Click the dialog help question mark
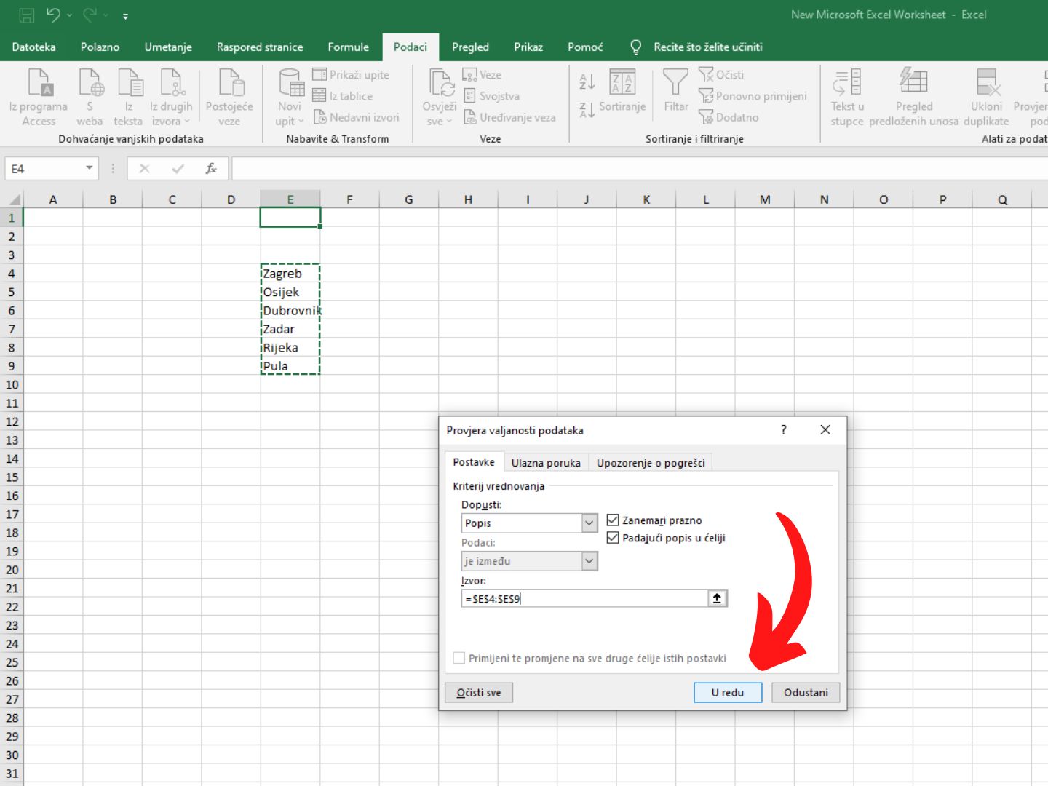This screenshot has width=1048, height=786. coord(783,430)
